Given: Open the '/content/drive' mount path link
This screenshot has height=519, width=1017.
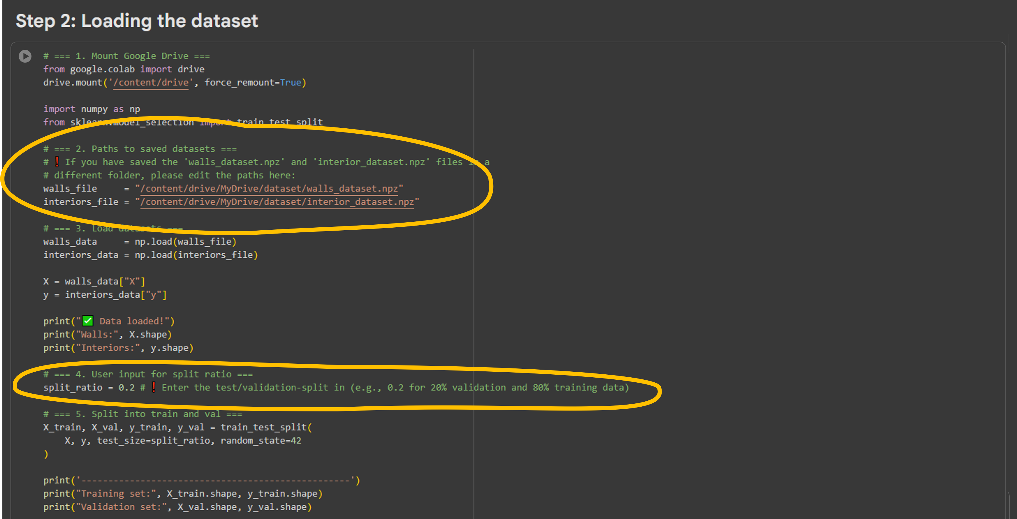Looking at the screenshot, I should 151,82.
